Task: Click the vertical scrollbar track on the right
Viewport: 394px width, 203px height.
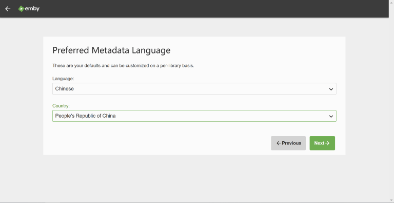Action: coord(391,101)
